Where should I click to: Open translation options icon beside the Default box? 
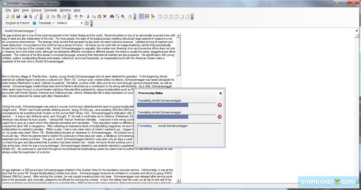87,23
